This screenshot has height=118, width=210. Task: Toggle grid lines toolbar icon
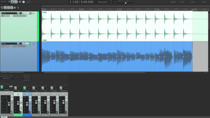tap(8, 8)
